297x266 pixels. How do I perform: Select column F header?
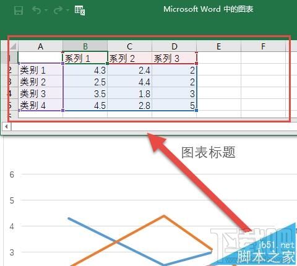263,46
